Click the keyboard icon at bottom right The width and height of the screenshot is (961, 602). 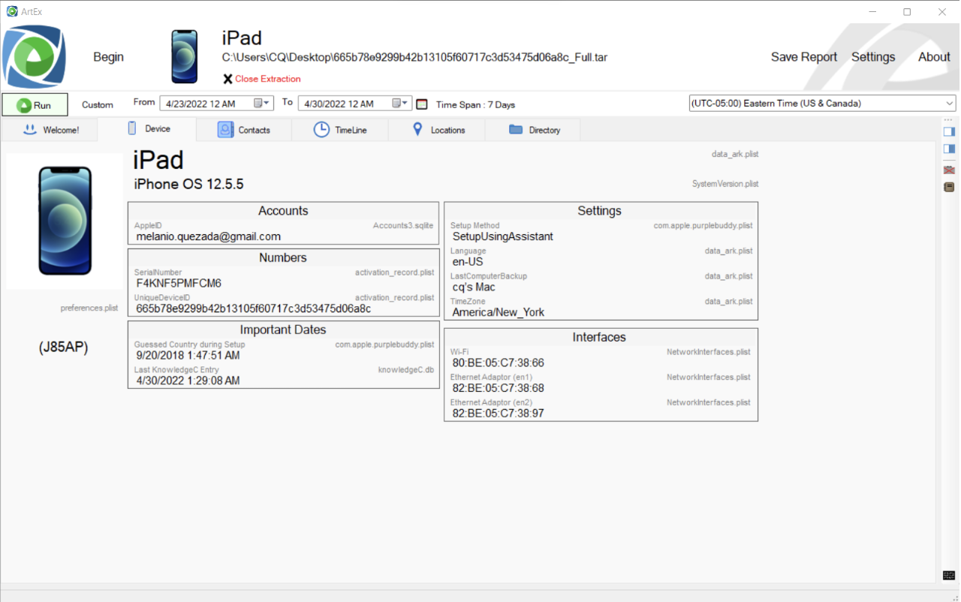(949, 575)
